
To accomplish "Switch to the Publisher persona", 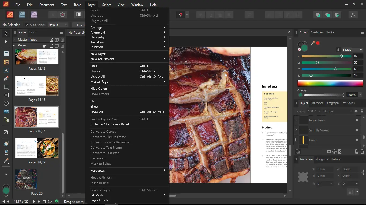I will pyautogui.click(x=10, y=15).
